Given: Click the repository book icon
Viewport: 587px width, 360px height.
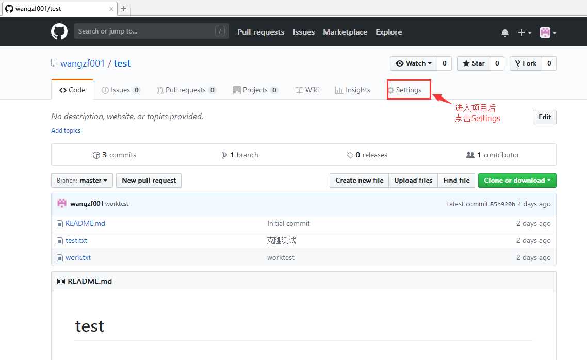Looking at the screenshot, I should [x=54, y=63].
